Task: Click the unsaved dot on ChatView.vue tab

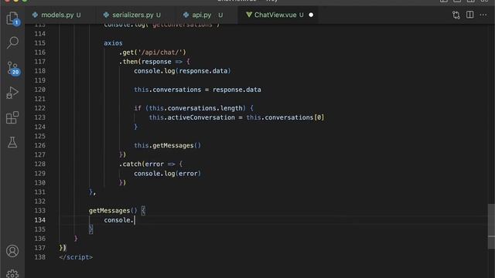Action: click(x=311, y=15)
